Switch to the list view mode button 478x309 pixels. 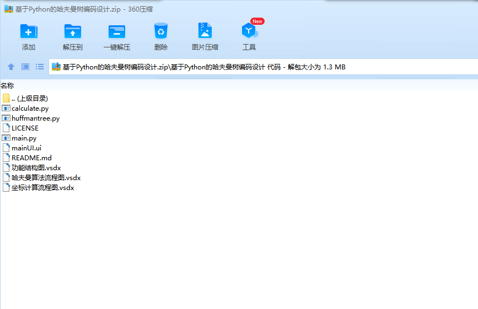(x=40, y=67)
